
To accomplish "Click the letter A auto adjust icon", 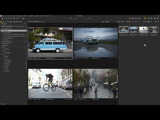I will coord(23,18).
